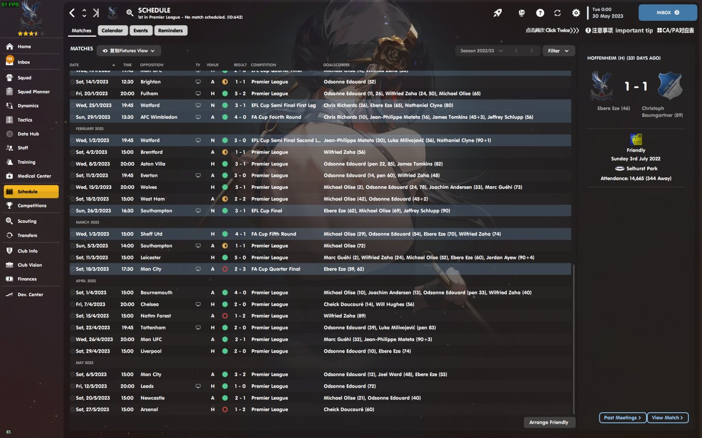The width and height of the screenshot is (702, 438).
Task: Tick the check circle on the Tottenham row
Action: [x=72, y=328]
